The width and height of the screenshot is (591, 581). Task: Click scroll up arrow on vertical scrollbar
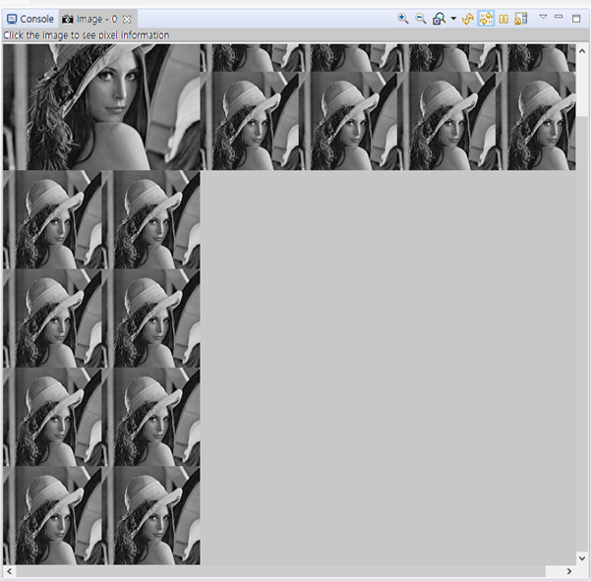[581, 51]
